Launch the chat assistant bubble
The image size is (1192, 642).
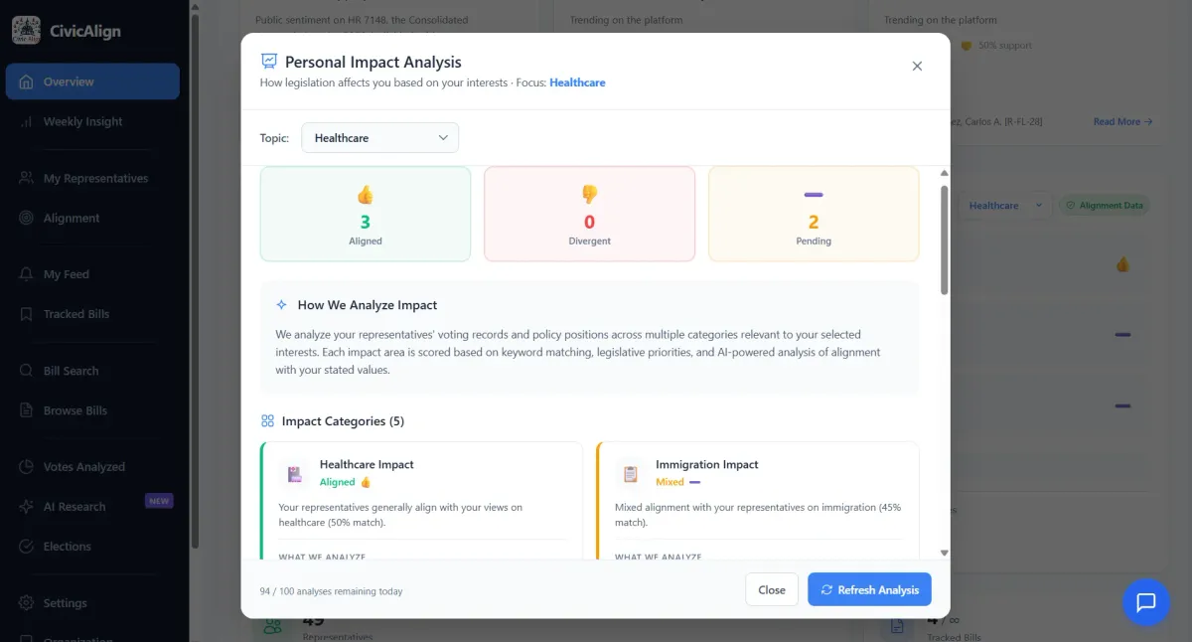1145,602
